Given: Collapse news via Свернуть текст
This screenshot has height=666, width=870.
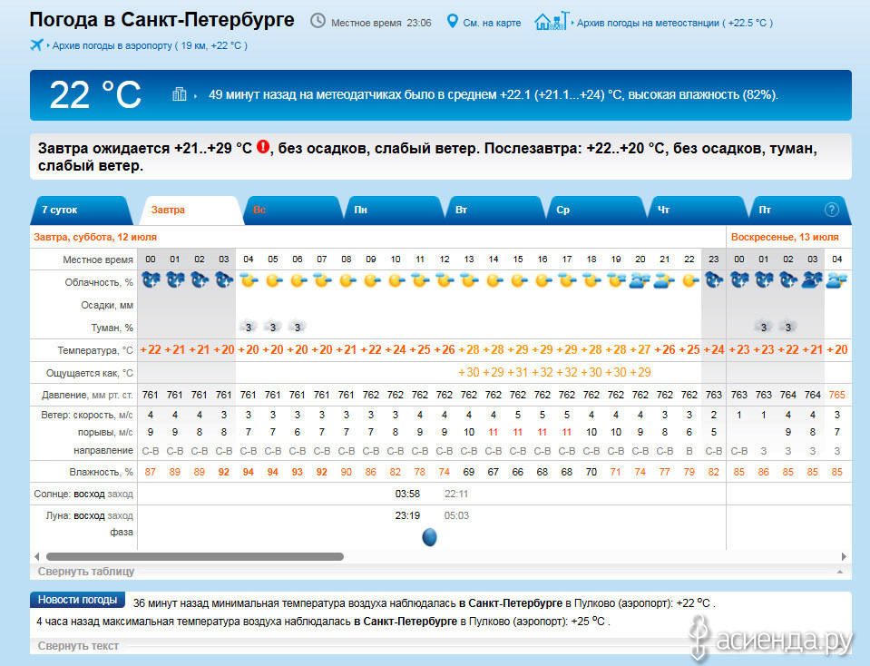Looking at the screenshot, I should pos(78,645).
